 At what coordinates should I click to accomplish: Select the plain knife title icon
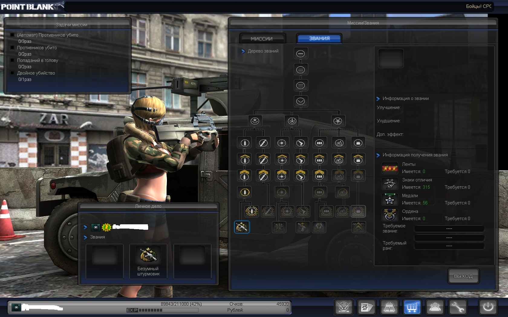pyautogui.click(x=263, y=143)
